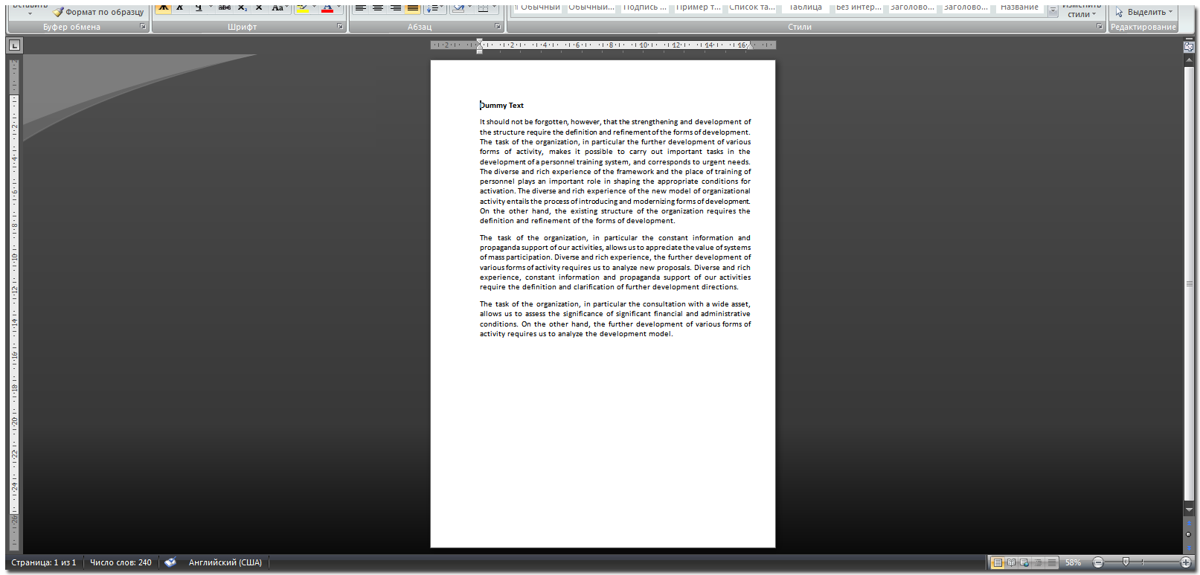Viewport: 1200px width, 575px height.
Task: Click the Format Painter (Формат по образцу) button
Action: [x=98, y=11]
